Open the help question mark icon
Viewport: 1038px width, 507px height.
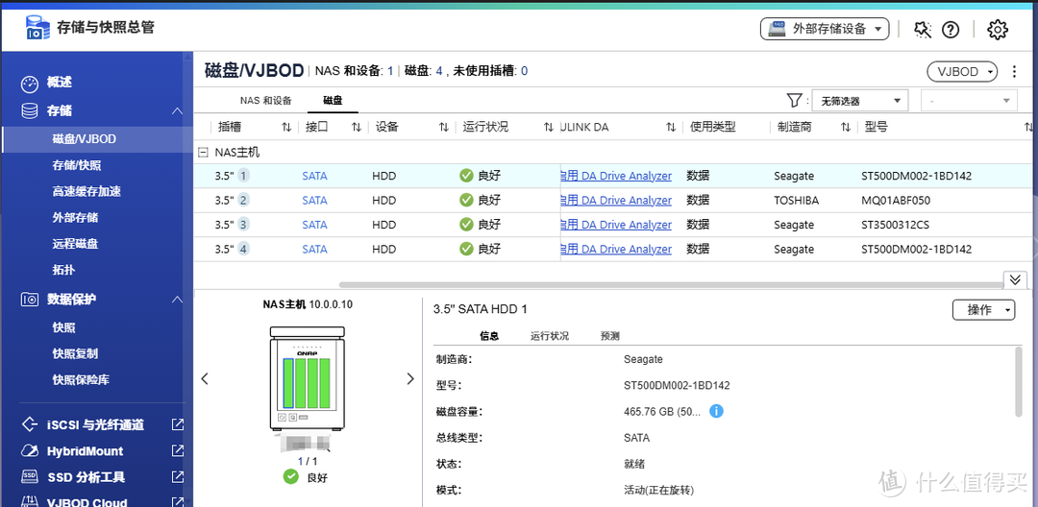(951, 29)
